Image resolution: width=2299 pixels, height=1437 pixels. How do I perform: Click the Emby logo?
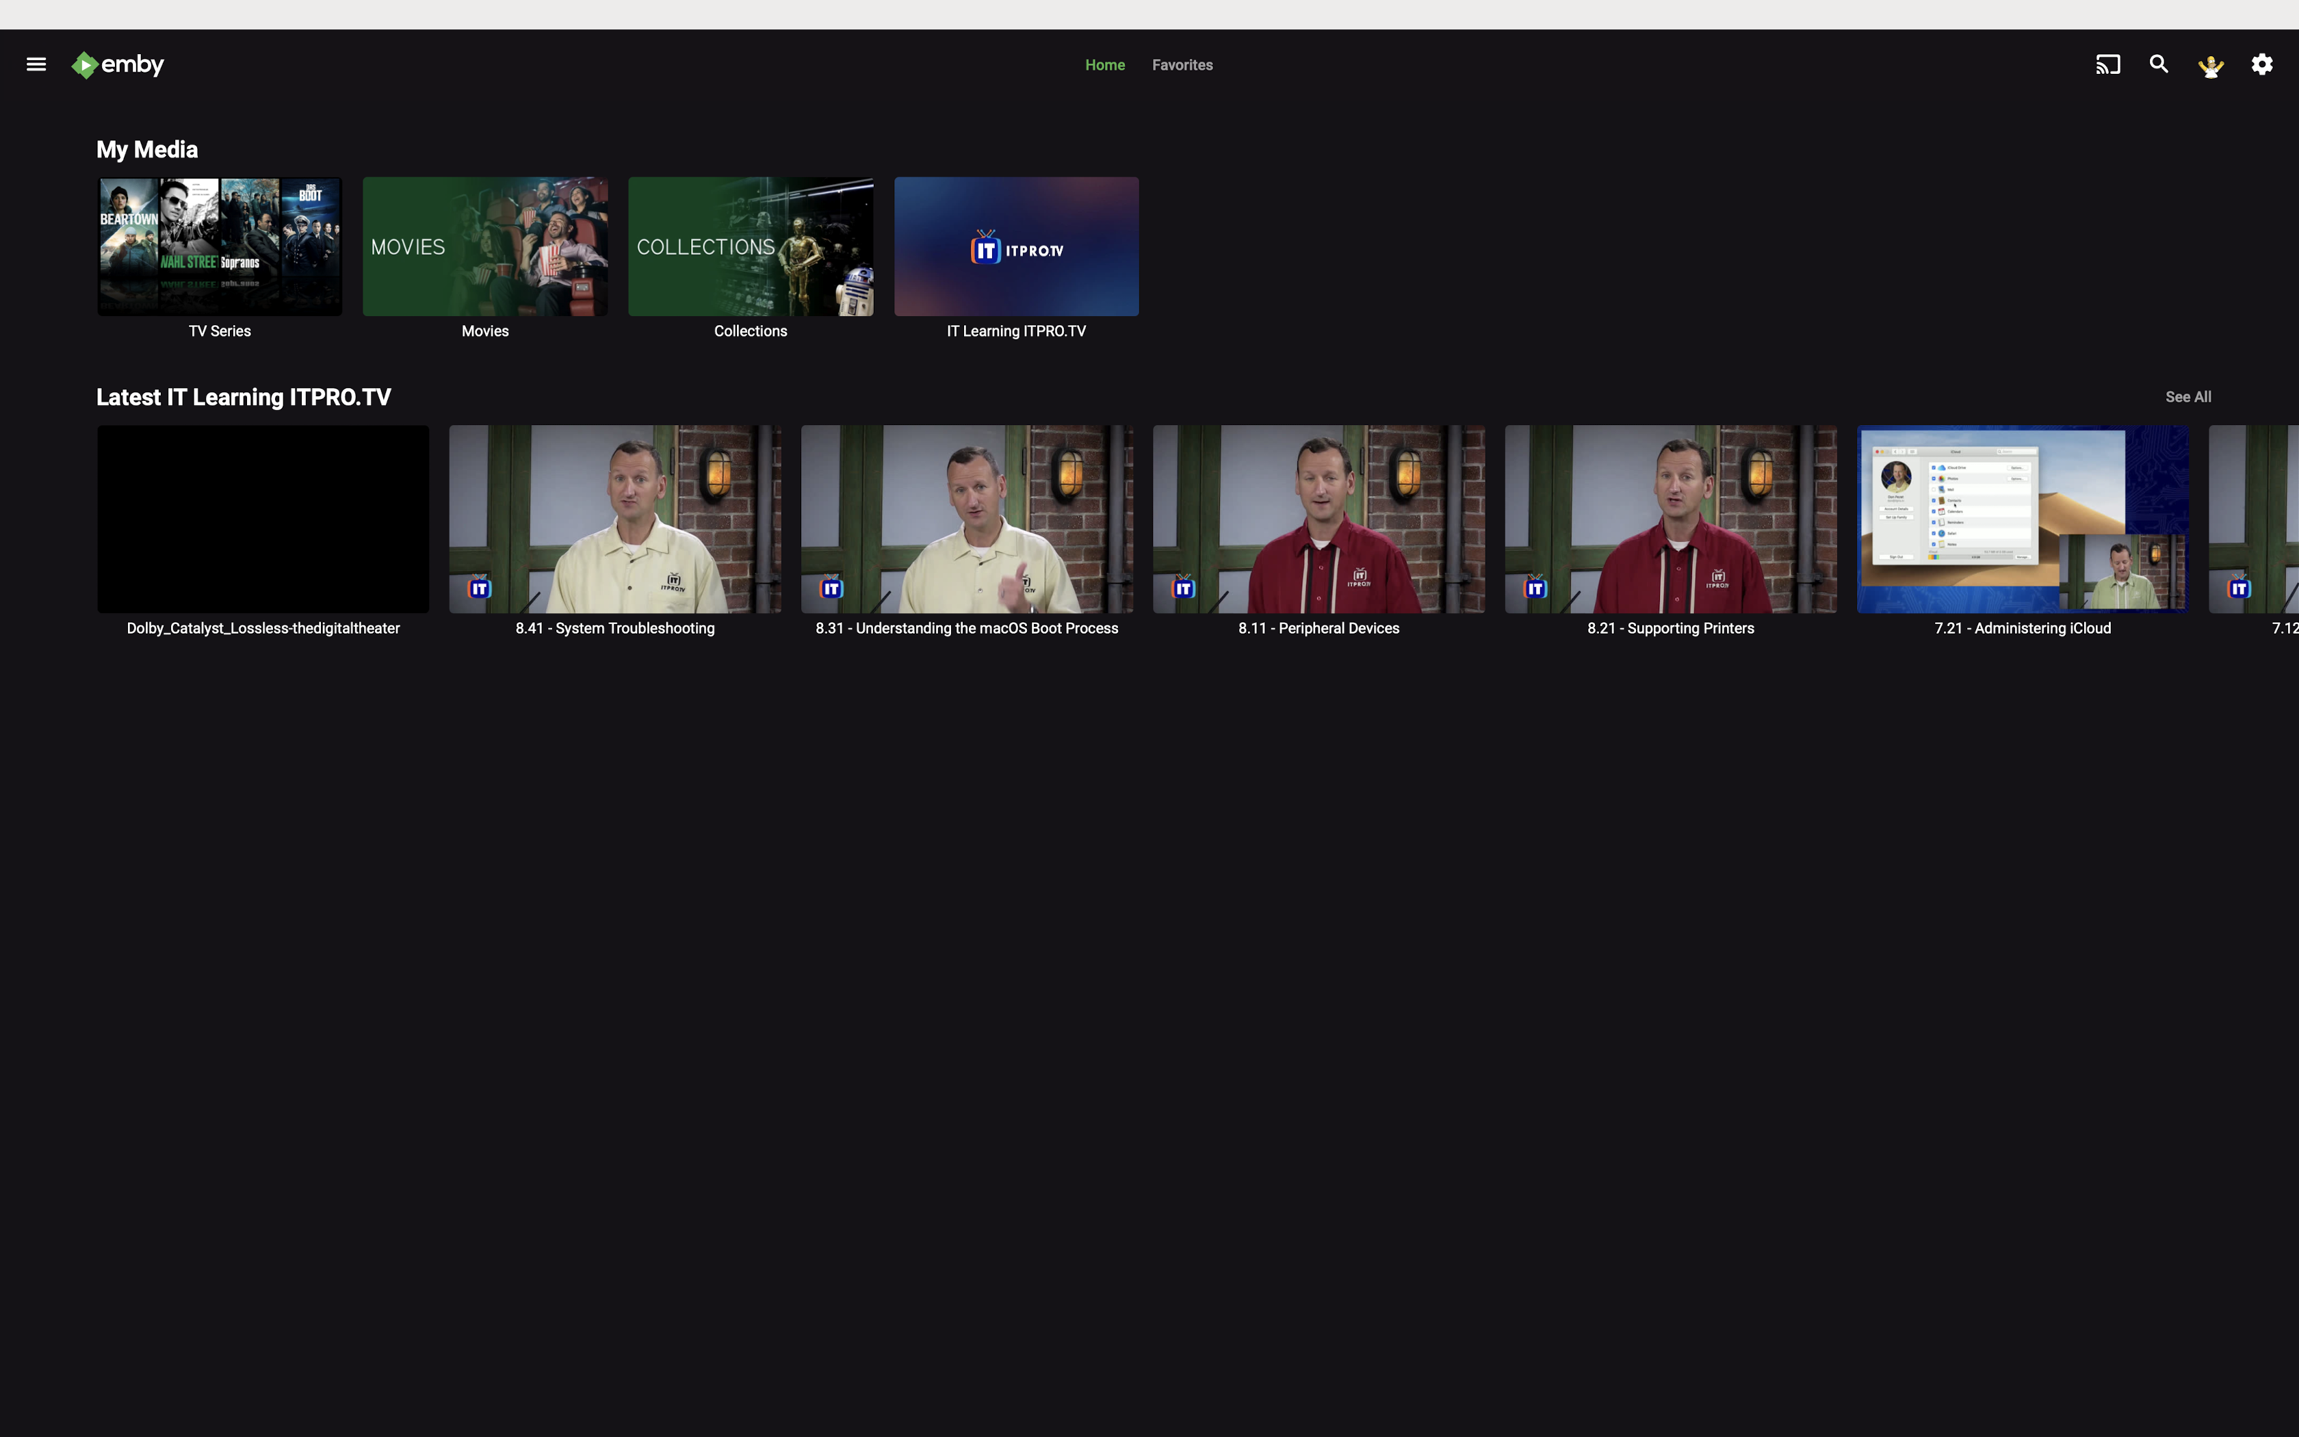[119, 64]
